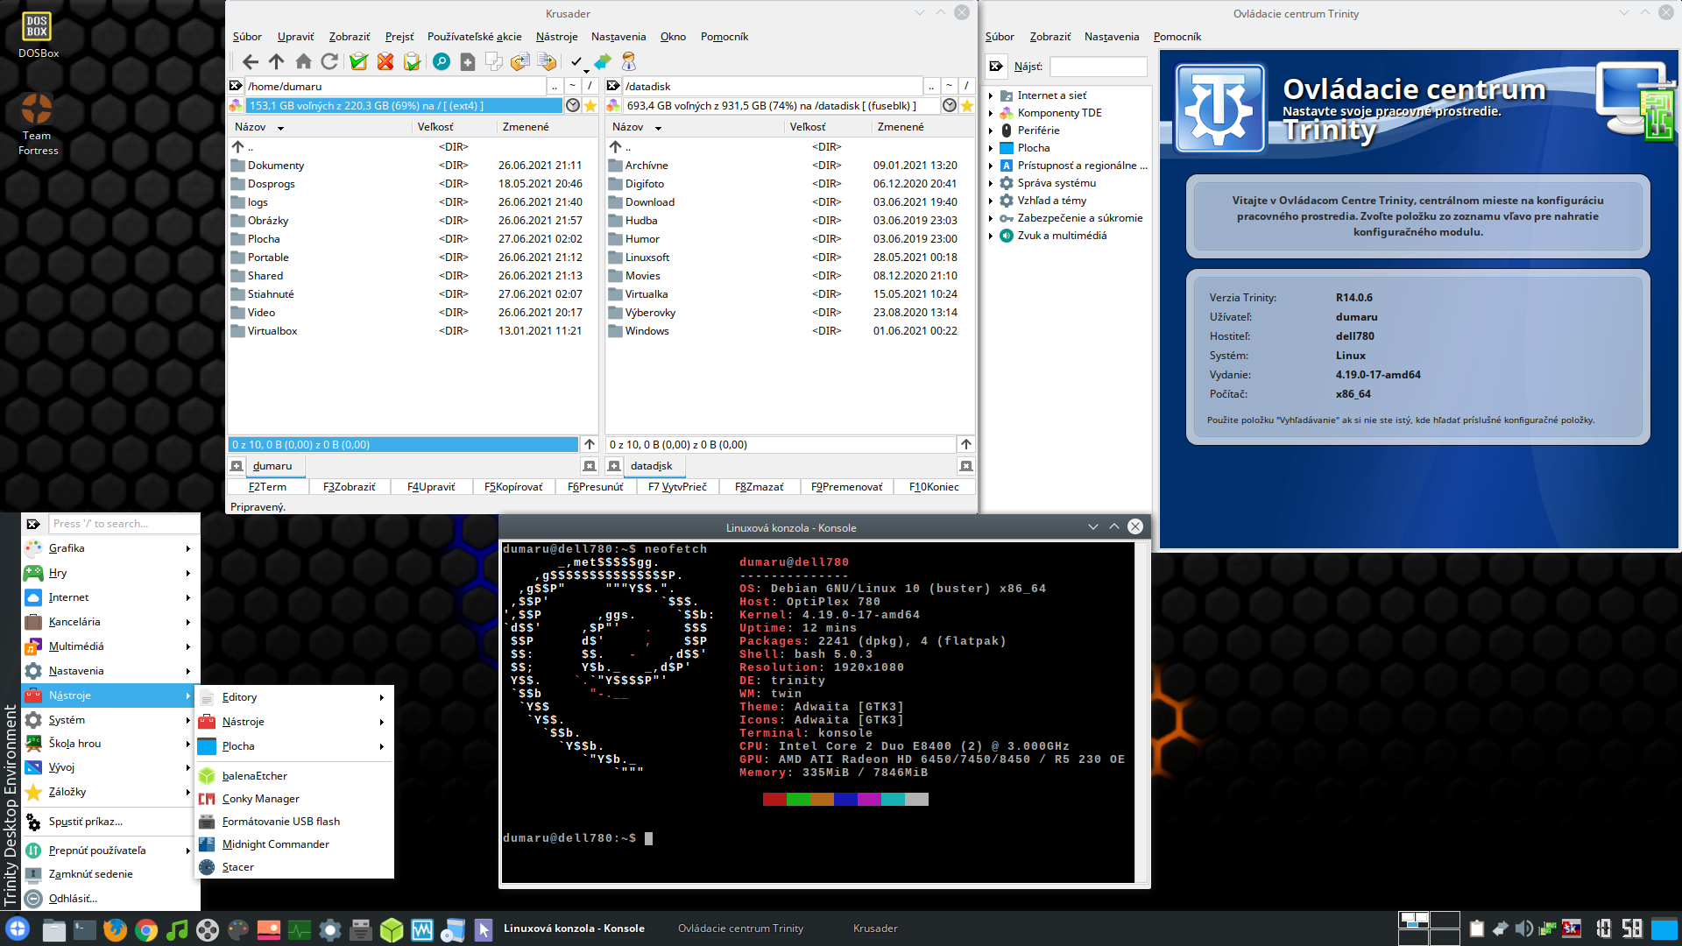Open the search magnifier tool in Krusader
The height and width of the screenshot is (946, 1682).
tap(442, 61)
